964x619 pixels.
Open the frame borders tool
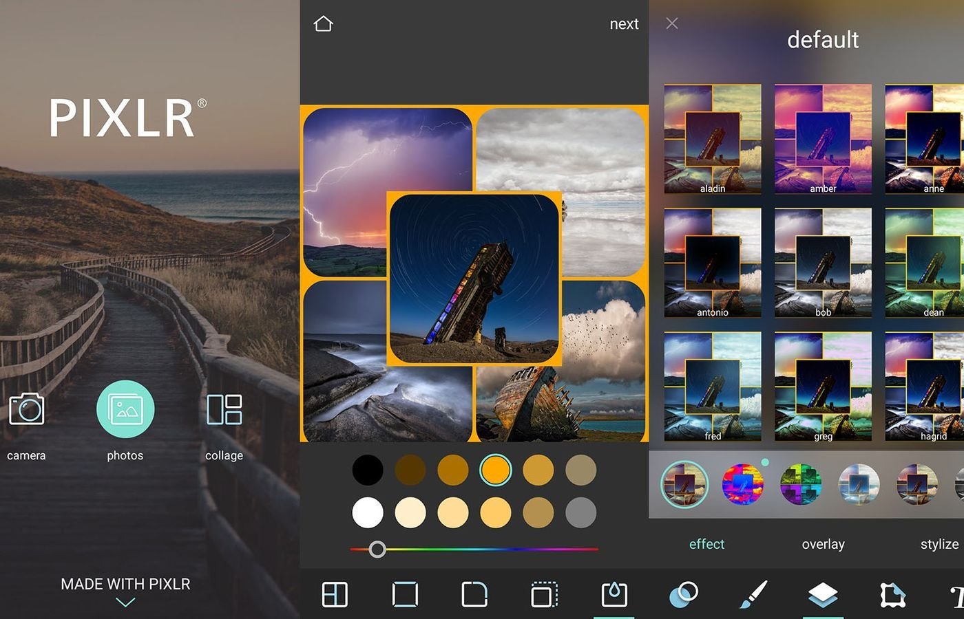point(892,594)
